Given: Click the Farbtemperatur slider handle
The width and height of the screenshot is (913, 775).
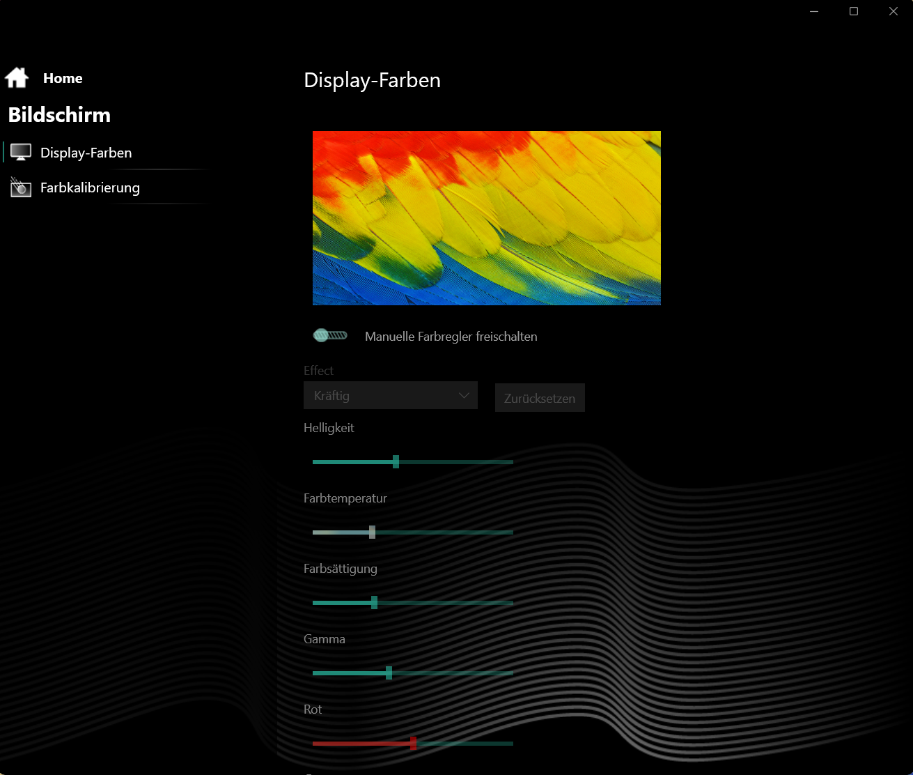Looking at the screenshot, I should tap(372, 532).
